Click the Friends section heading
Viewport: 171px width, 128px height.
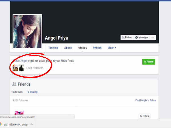(x=24, y=84)
